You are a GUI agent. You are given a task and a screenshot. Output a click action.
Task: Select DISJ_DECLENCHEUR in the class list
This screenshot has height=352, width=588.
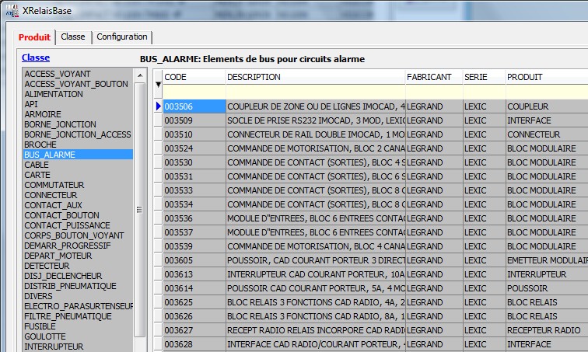pyautogui.click(x=63, y=276)
